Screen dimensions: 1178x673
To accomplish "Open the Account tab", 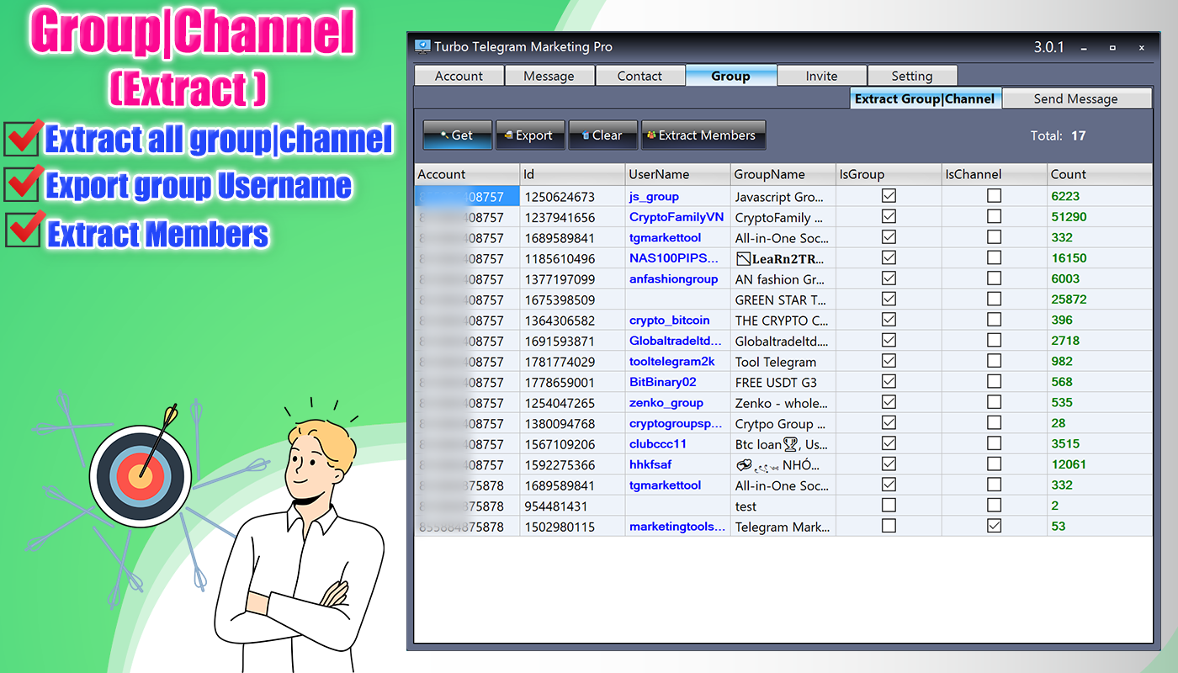I will [x=459, y=76].
